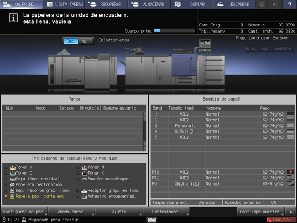Toggle the Enc. button on

click(x=71, y=41)
